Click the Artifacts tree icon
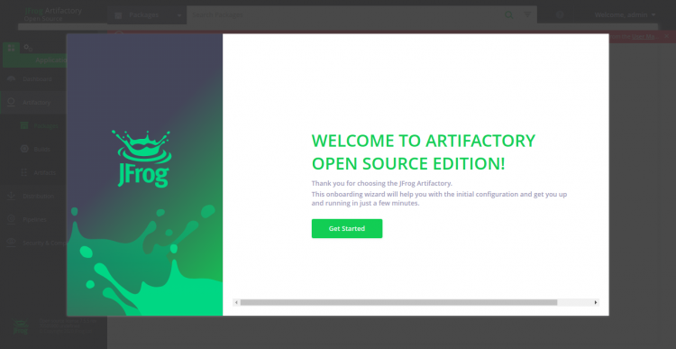The height and width of the screenshot is (349, 676). pyautogui.click(x=24, y=172)
